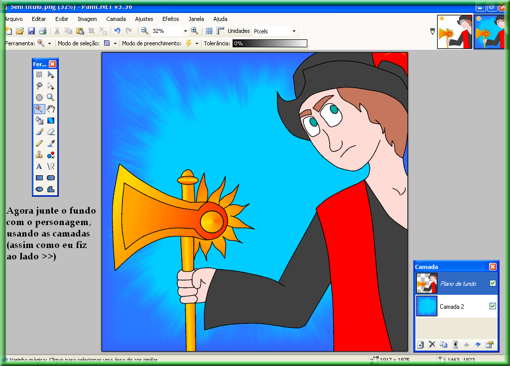Screen dimensions: 510x366
Task: Click the Zoom In magnifier icon
Action: (194, 31)
